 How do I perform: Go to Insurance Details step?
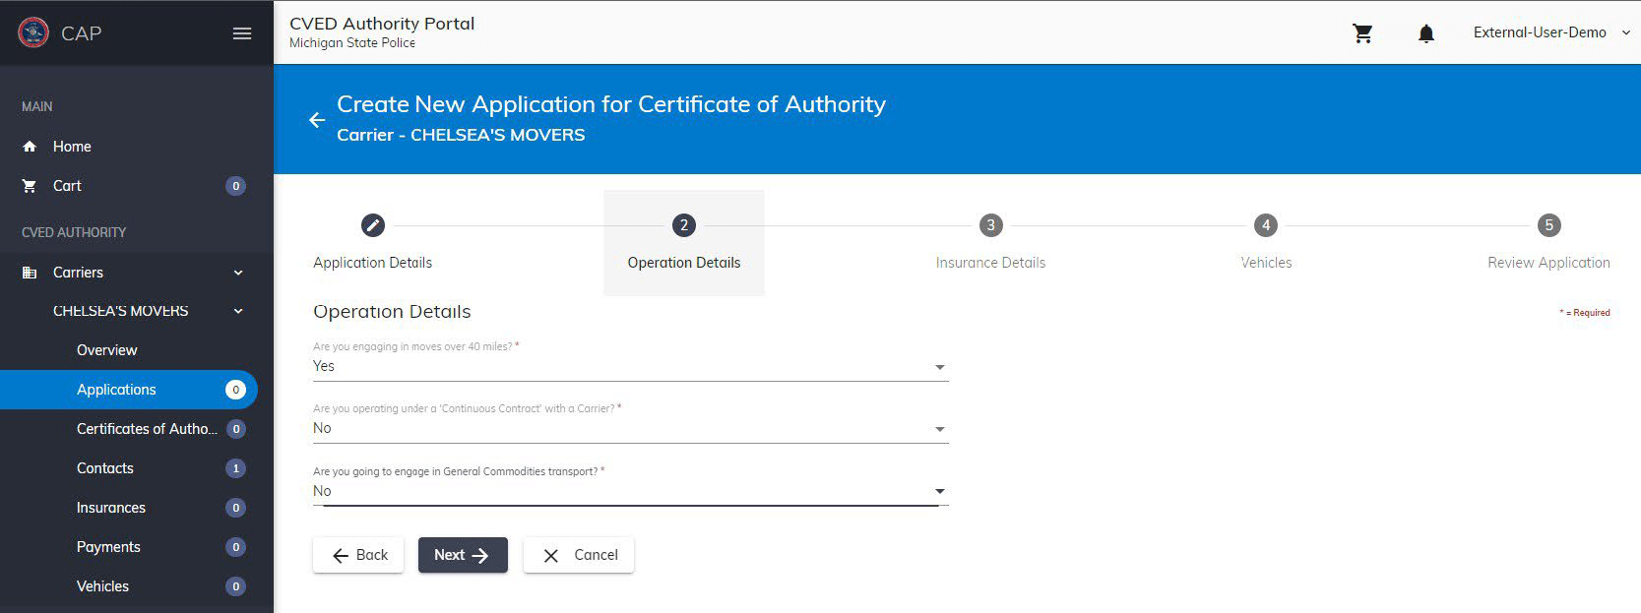[991, 263]
